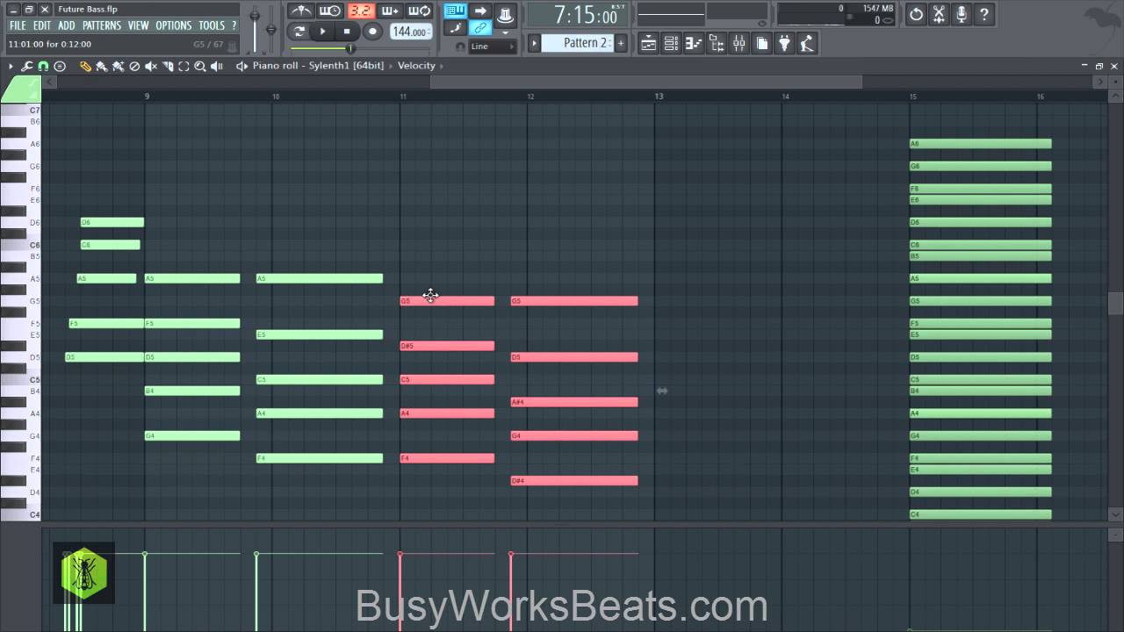Open the piano roll tools wrench menu
Viewport: 1124px width, 632px height.
pos(27,66)
